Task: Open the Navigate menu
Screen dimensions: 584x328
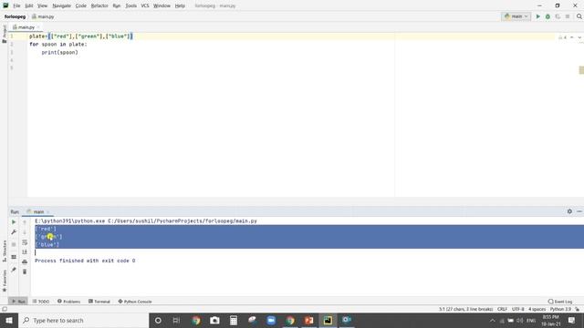Action: tap(61, 5)
